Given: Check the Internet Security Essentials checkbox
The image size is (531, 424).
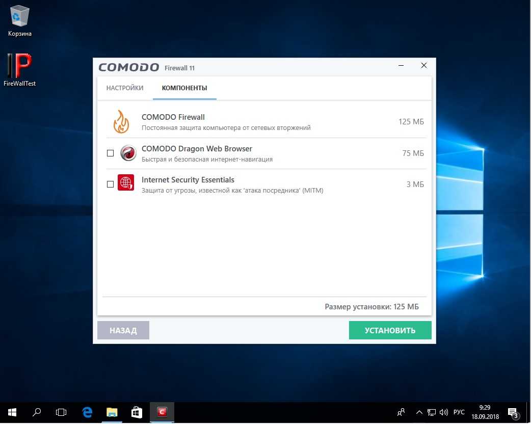Looking at the screenshot, I should pyautogui.click(x=110, y=184).
